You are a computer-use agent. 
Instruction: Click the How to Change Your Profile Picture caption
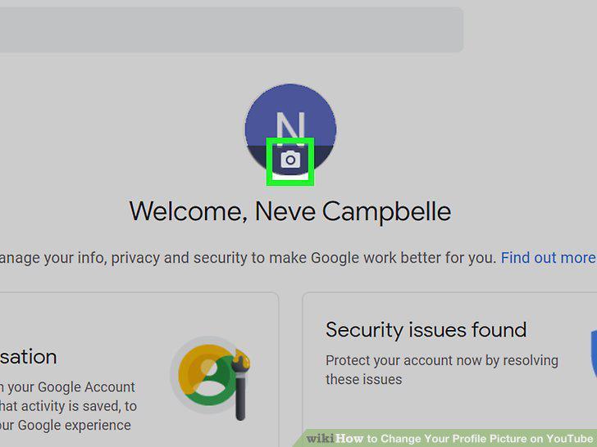pos(464,439)
